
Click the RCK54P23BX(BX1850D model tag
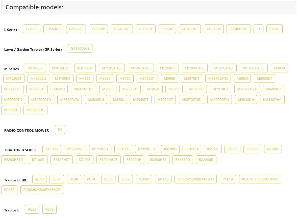260,179
